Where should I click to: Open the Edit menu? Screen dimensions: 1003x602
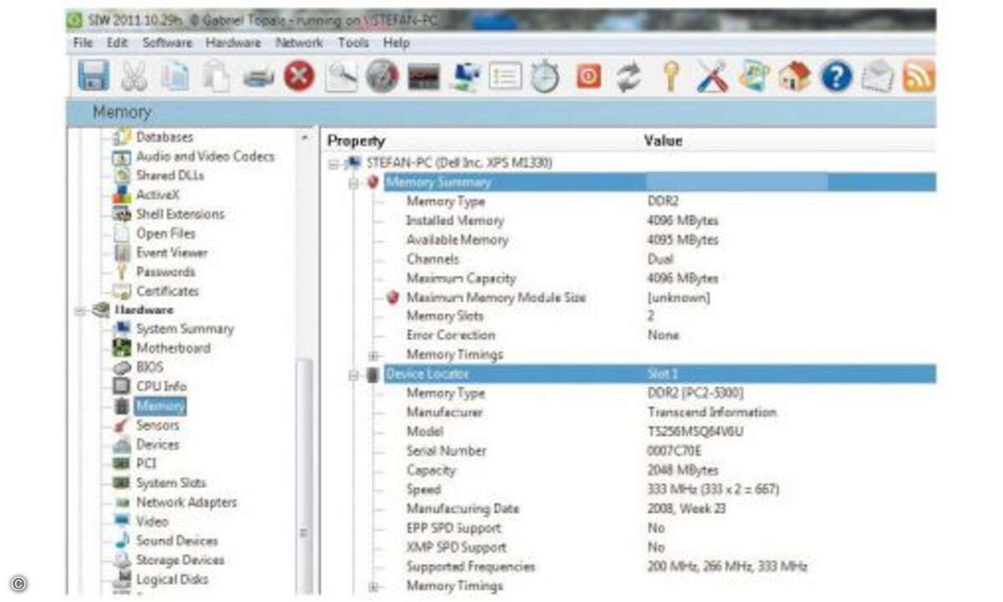117,43
